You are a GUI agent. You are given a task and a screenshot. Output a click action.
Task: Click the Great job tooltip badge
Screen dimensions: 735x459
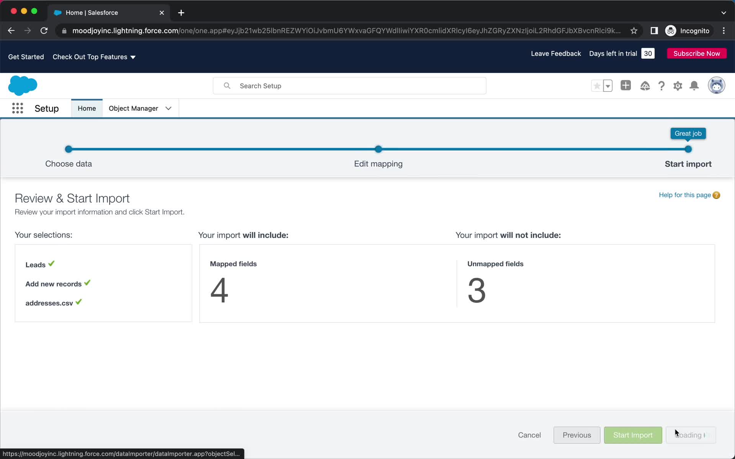pyautogui.click(x=688, y=133)
